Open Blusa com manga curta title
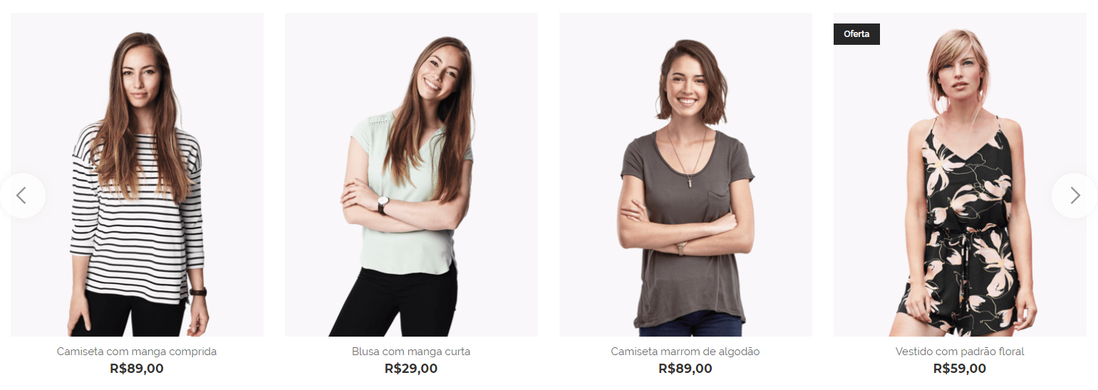This screenshot has width=1098, height=390. (x=411, y=352)
